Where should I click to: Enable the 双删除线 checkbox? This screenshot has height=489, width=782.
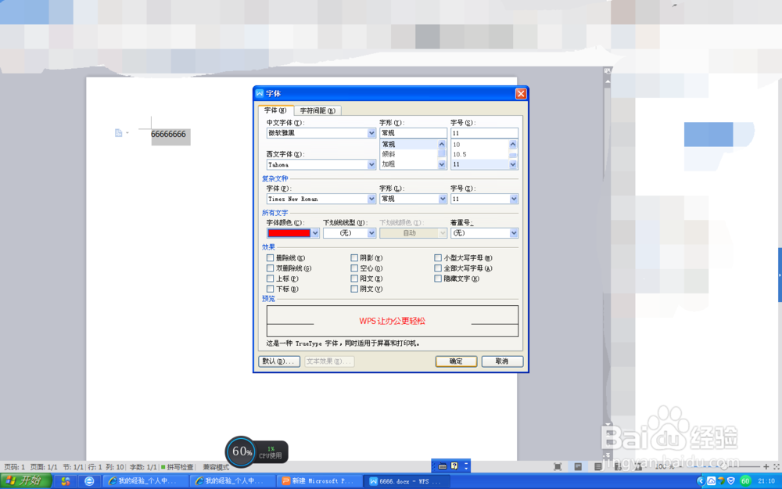(270, 268)
